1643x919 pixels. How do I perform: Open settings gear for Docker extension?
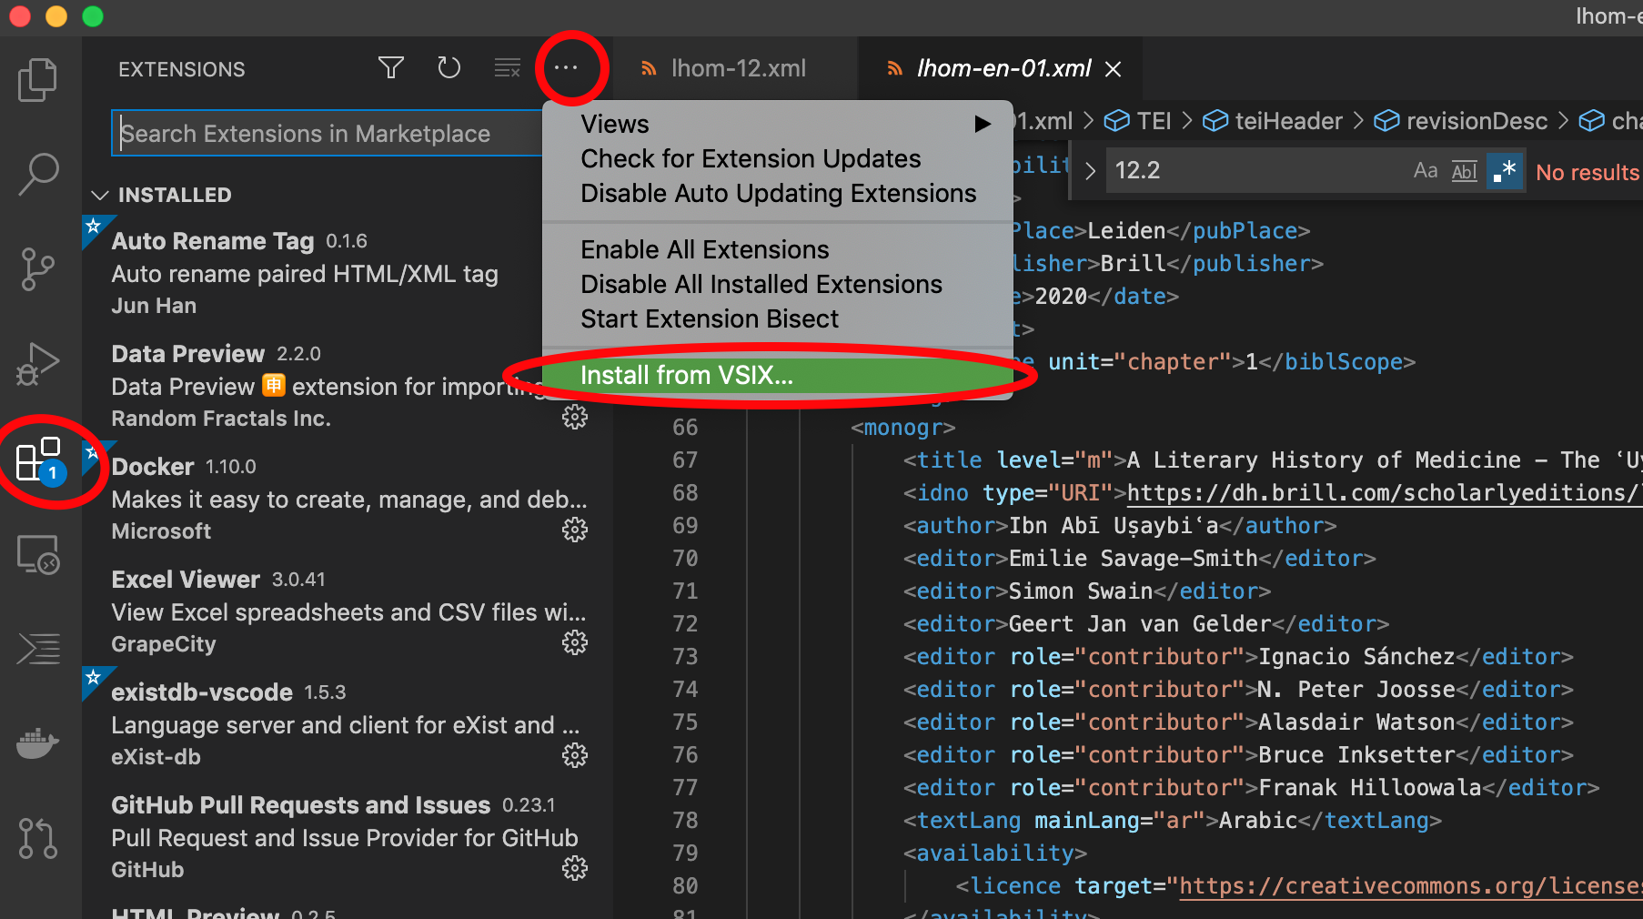[575, 530]
